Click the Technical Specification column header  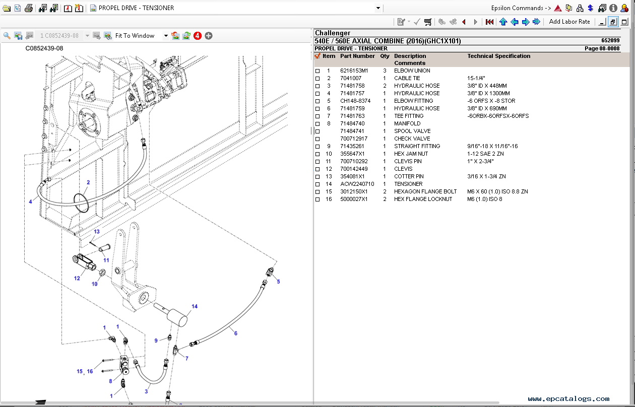(499, 56)
